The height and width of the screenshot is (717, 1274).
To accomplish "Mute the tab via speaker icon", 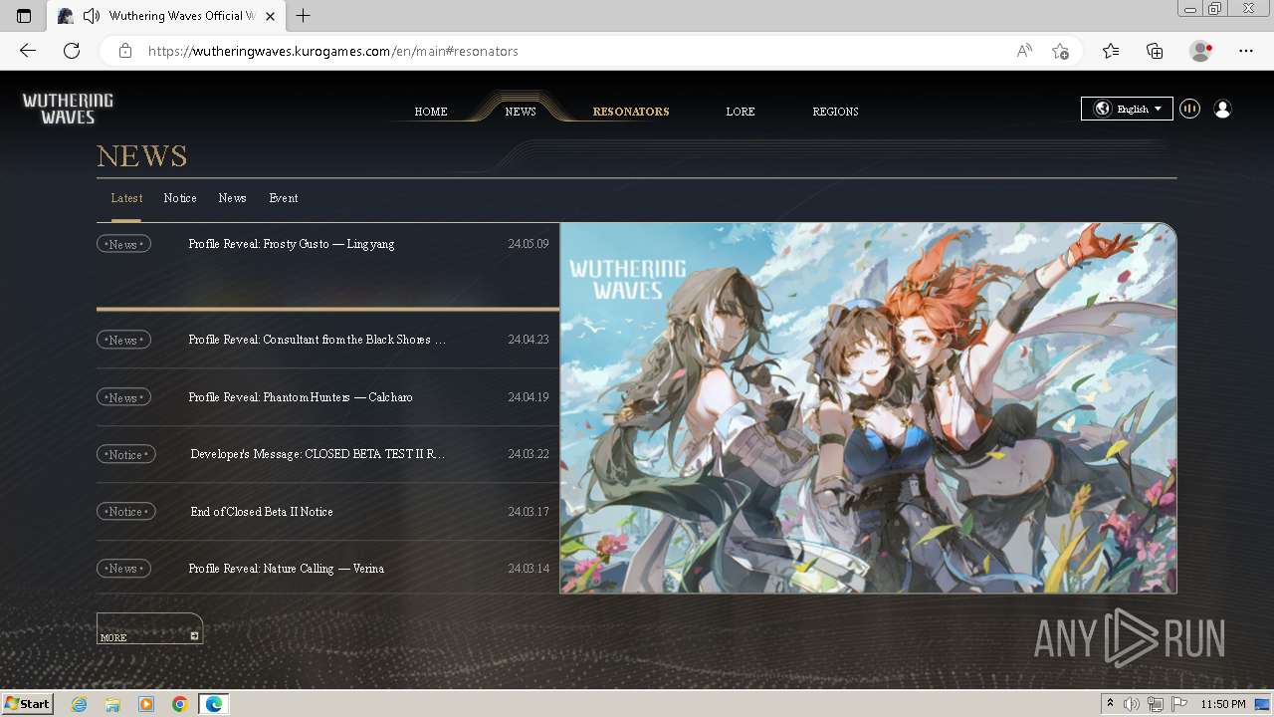I will [92, 16].
